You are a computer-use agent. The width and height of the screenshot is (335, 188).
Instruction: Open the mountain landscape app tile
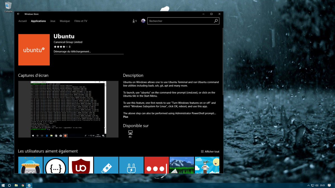pyautogui.click(x=182, y=165)
